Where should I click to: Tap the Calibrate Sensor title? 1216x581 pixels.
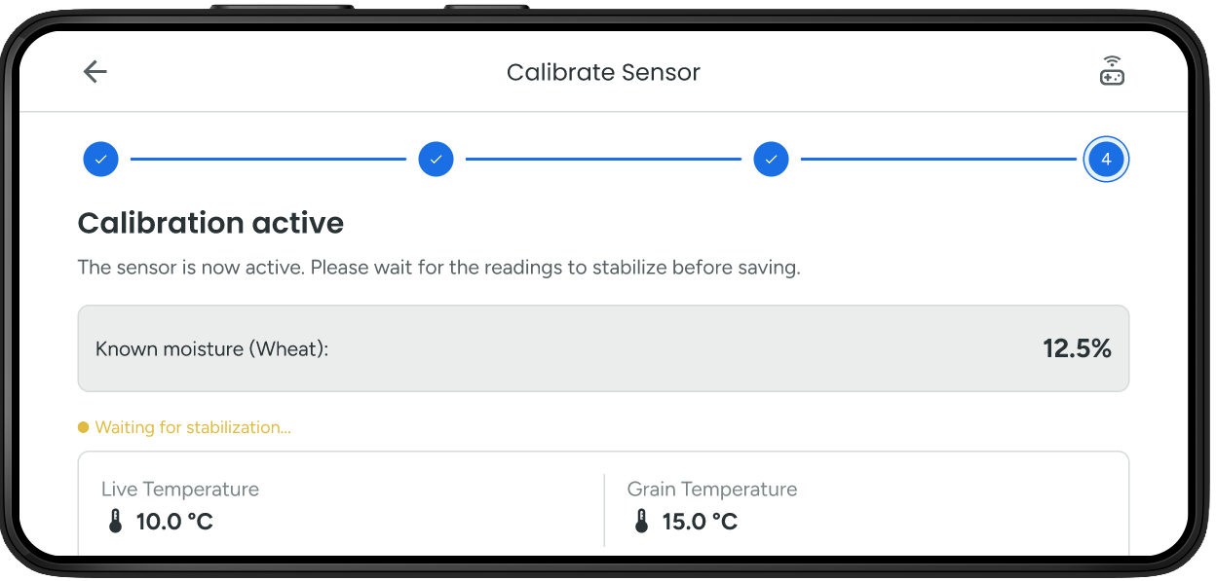[603, 72]
